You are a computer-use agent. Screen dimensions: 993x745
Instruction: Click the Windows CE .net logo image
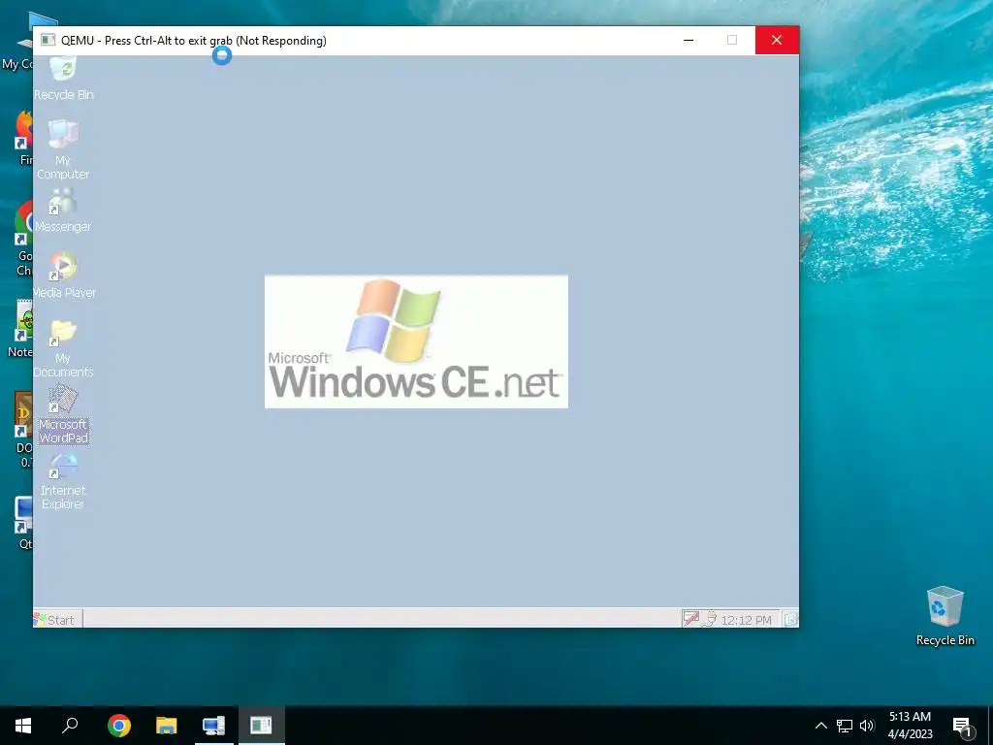click(x=416, y=341)
